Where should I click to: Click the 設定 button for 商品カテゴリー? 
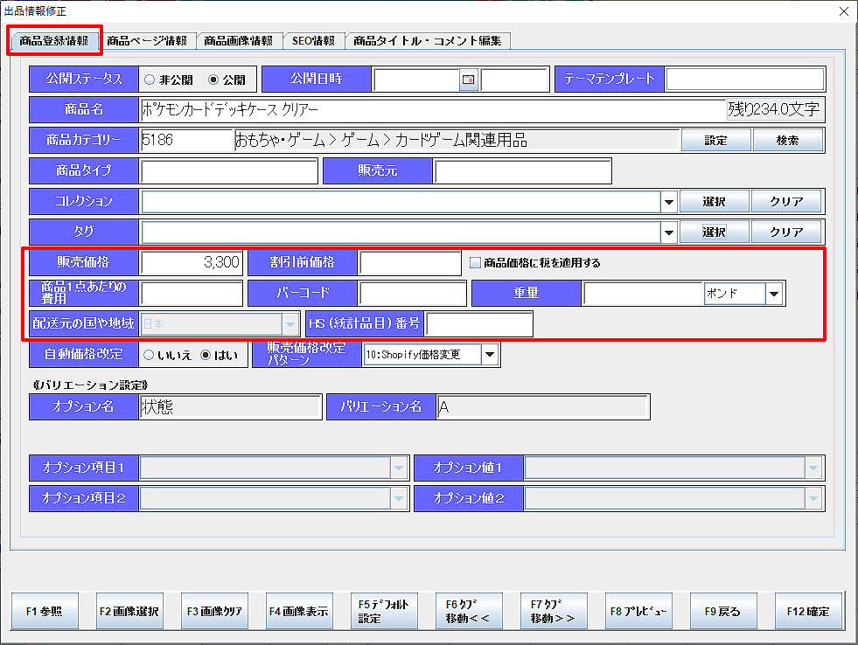coord(715,141)
